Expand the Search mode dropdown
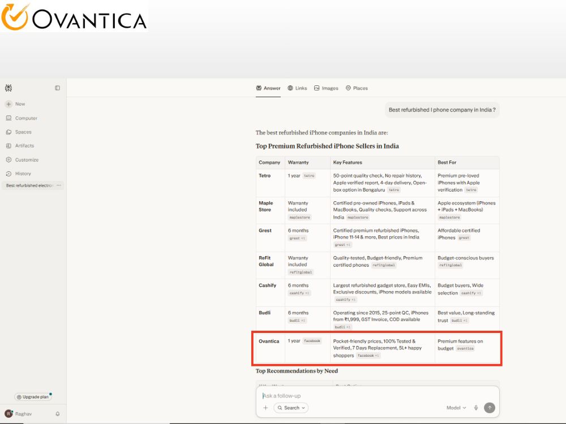 point(291,408)
